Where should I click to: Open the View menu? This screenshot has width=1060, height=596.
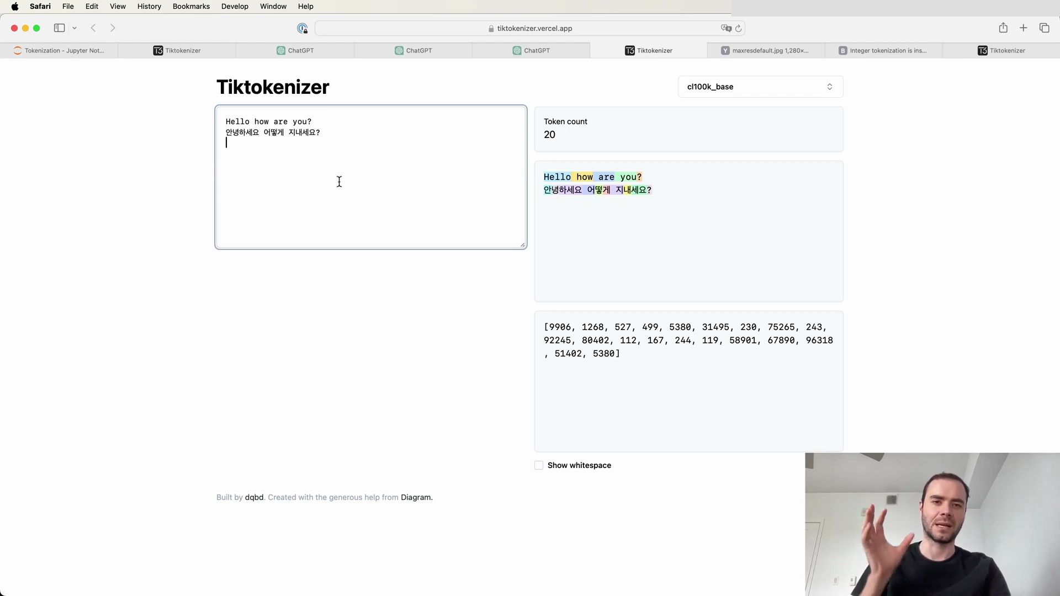pyautogui.click(x=118, y=7)
